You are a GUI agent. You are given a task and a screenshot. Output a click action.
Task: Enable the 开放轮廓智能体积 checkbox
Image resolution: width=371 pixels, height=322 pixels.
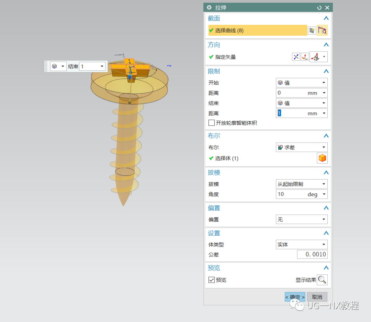pos(212,123)
